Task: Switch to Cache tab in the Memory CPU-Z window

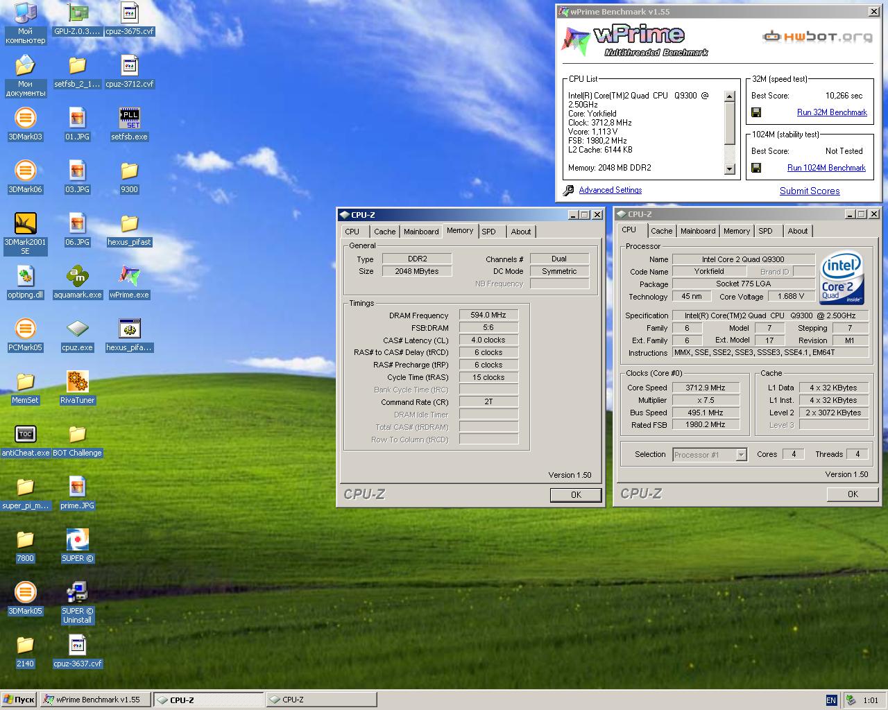Action: click(384, 232)
